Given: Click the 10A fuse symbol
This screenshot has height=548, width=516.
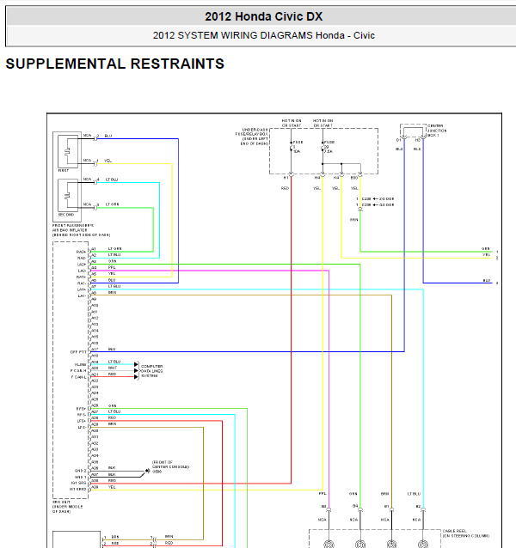Looking at the screenshot, I should pos(291,148).
